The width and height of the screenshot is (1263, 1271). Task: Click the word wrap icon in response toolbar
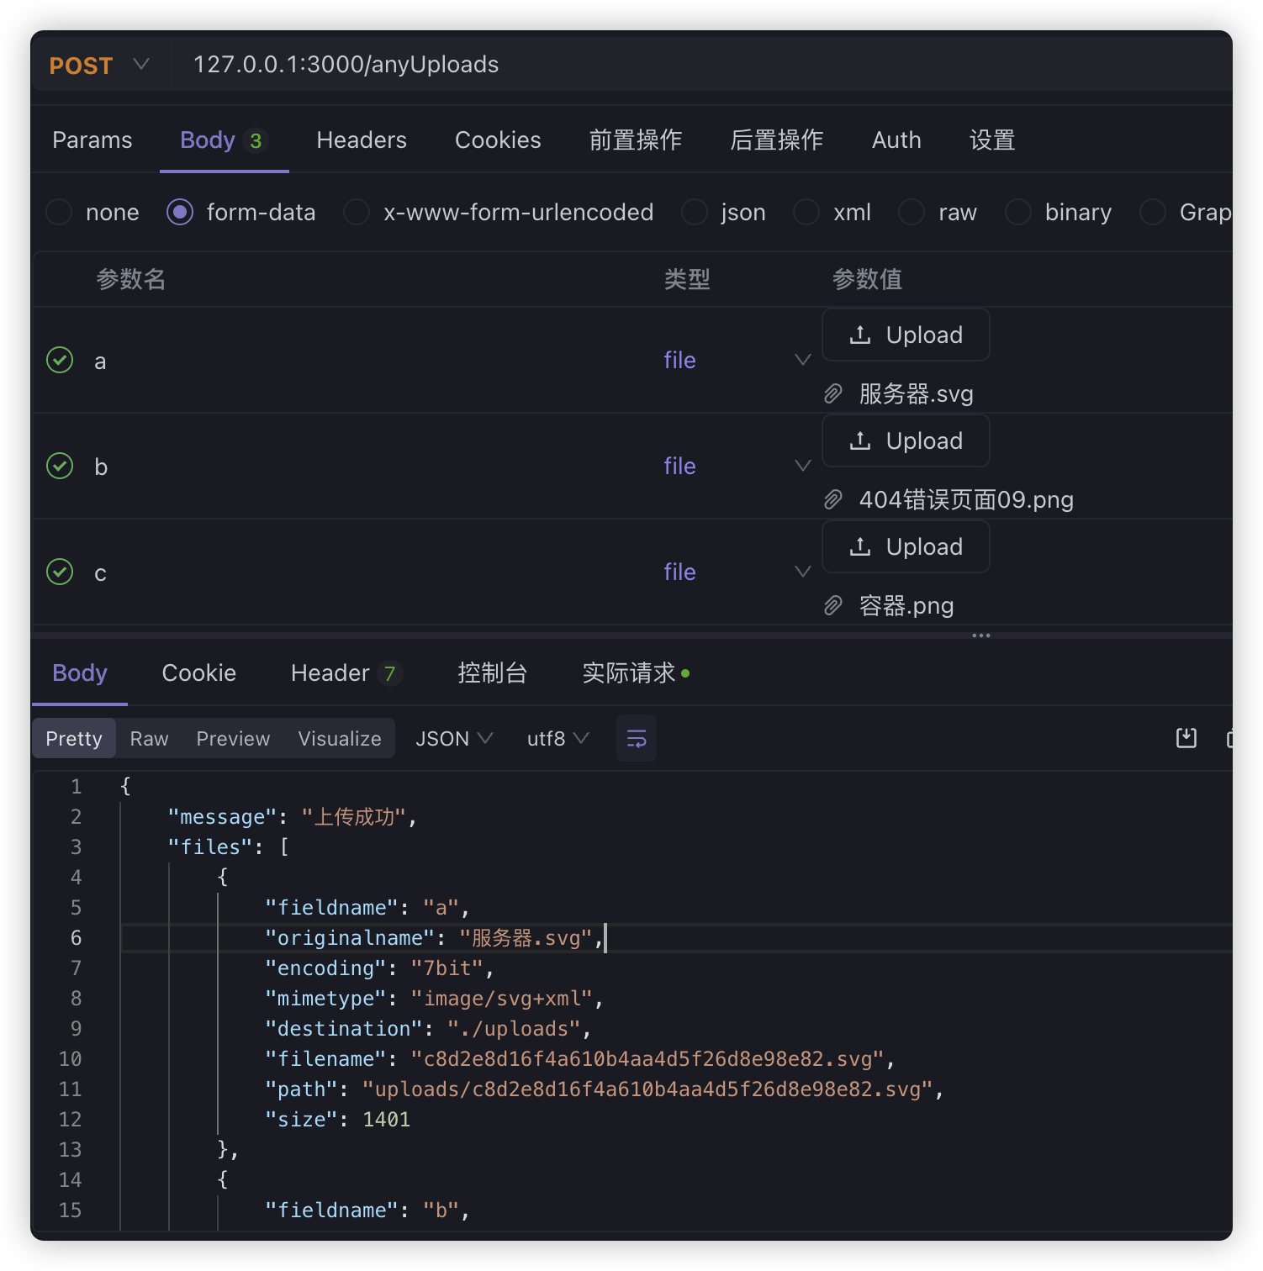(636, 739)
